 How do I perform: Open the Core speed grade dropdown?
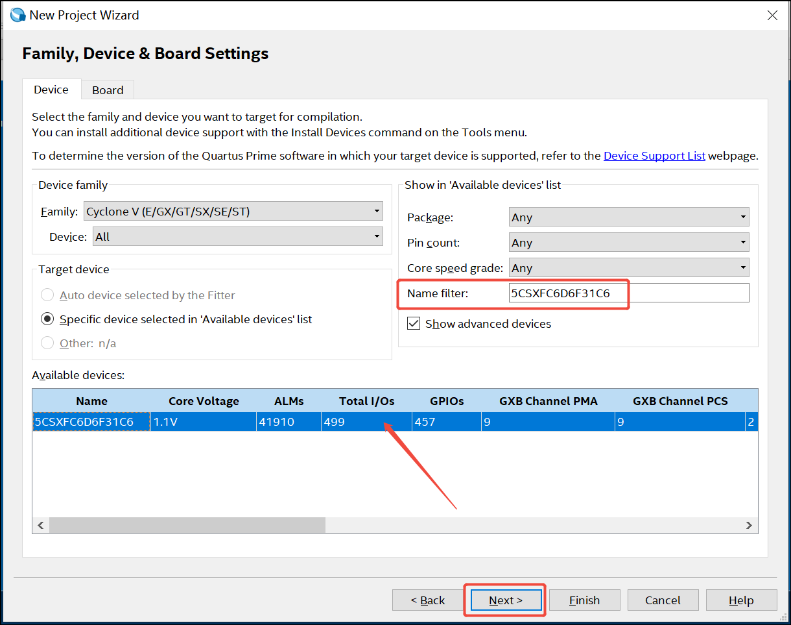[629, 268]
